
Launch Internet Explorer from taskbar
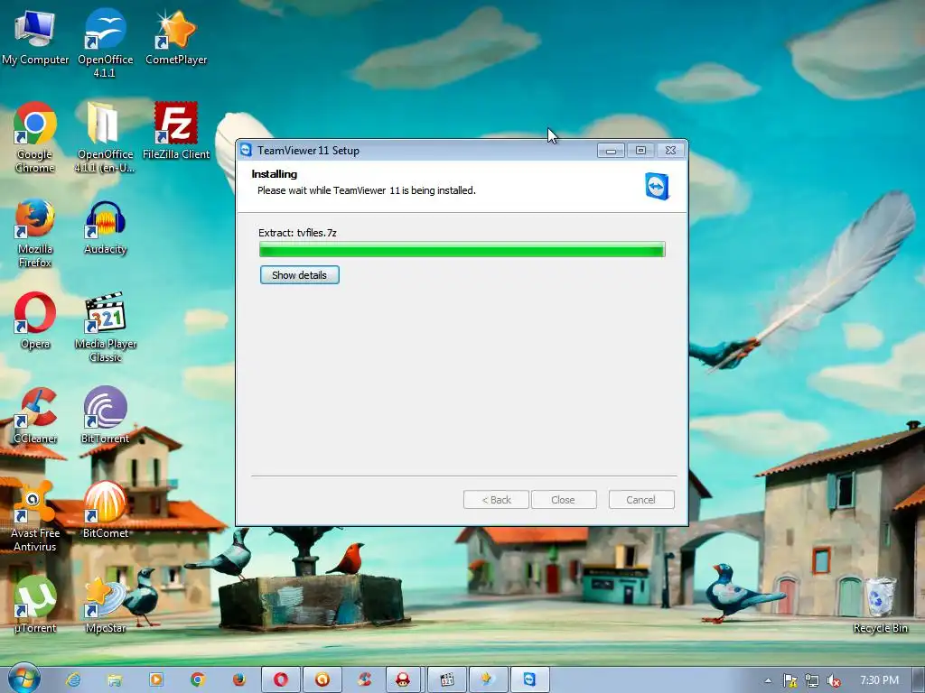(x=73, y=680)
